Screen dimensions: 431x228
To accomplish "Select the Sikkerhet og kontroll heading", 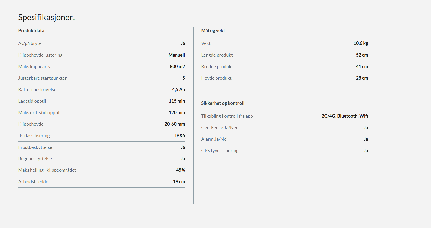I will point(222,103).
